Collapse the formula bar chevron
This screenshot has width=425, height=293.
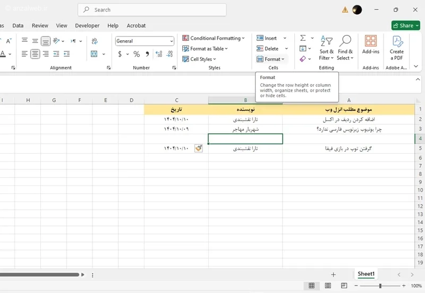coord(418,79)
